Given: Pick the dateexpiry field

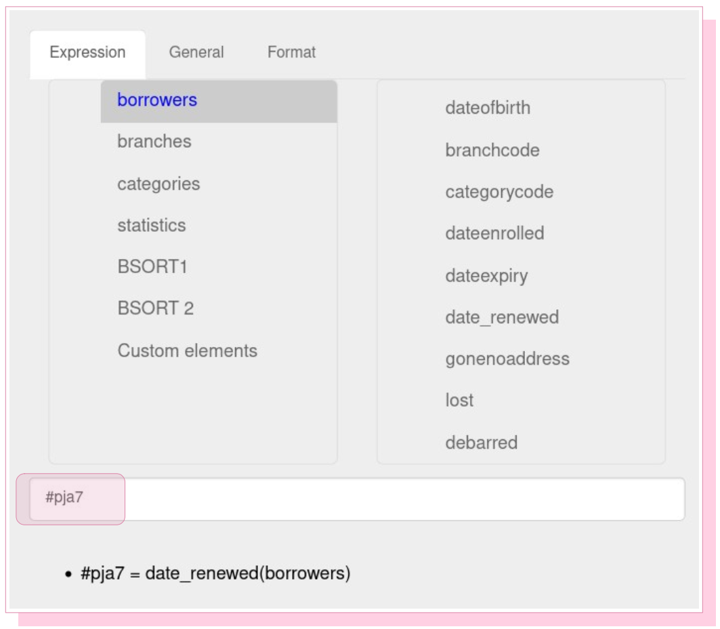Looking at the screenshot, I should tap(487, 276).
